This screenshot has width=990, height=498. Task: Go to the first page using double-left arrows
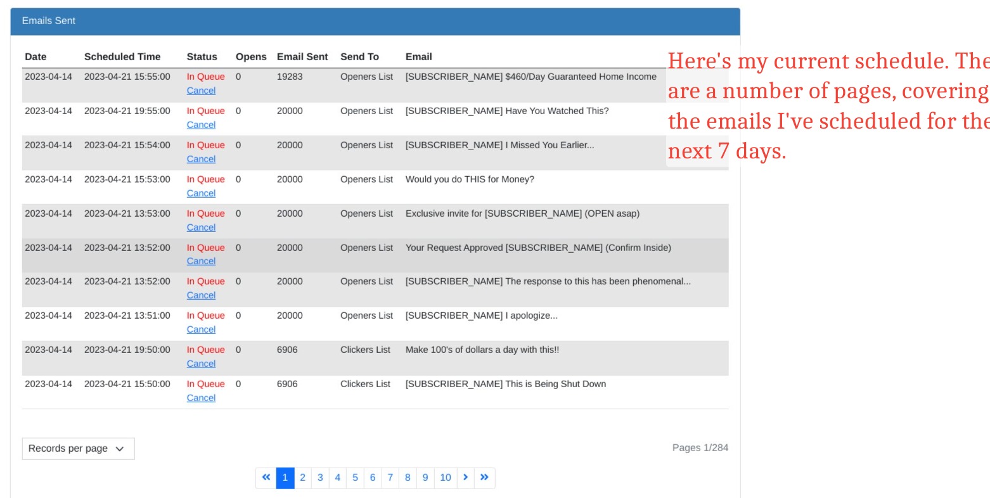[266, 478]
